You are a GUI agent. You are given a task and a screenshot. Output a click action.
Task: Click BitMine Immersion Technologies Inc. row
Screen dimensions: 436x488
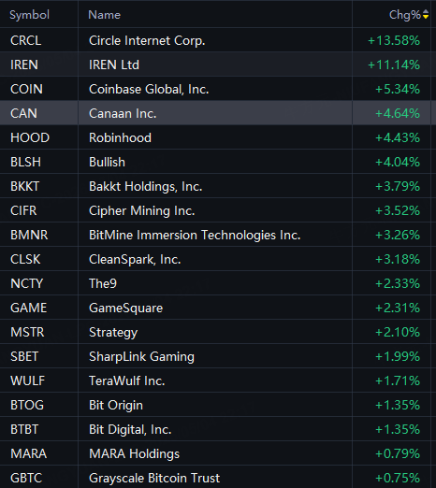pos(215,235)
